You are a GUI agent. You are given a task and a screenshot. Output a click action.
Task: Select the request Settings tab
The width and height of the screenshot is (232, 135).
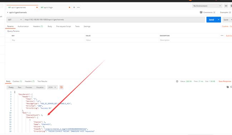click(x=87, y=26)
